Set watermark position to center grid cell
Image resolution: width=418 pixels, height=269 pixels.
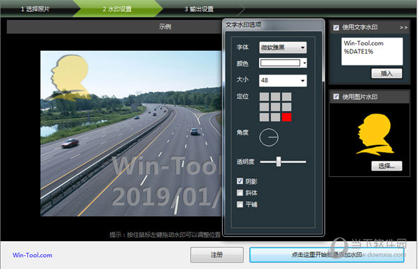pos(275,107)
